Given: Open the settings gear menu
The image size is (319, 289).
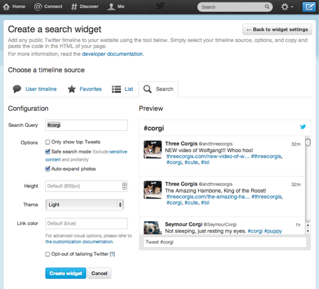Looking at the screenshot, I should [x=287, y=7].
